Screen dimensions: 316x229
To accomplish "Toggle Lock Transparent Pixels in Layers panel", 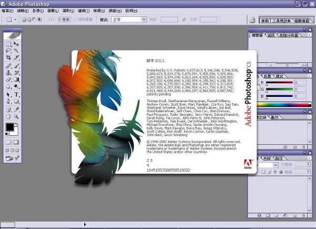I will pos(263,172).
